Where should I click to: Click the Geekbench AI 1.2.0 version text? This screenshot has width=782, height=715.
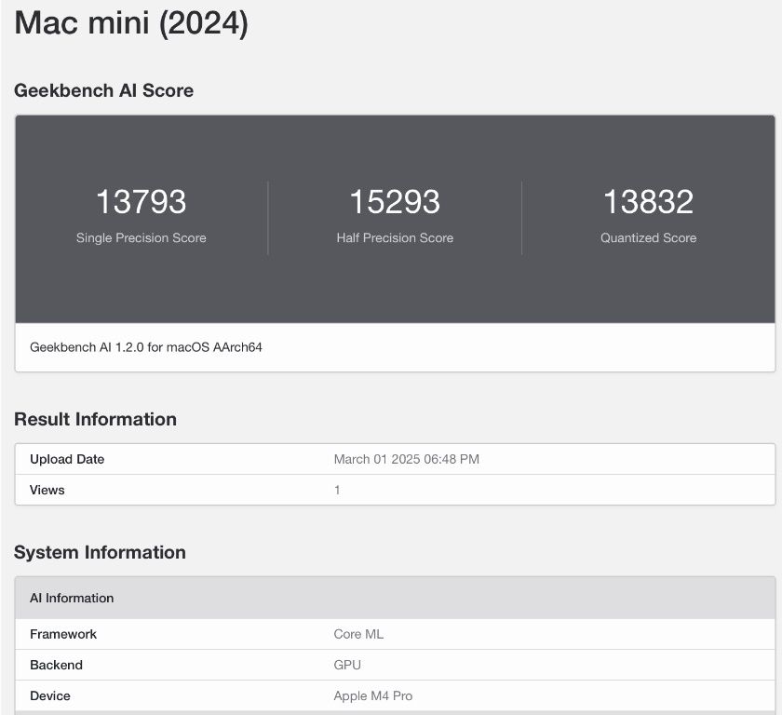tap(146, 347)
